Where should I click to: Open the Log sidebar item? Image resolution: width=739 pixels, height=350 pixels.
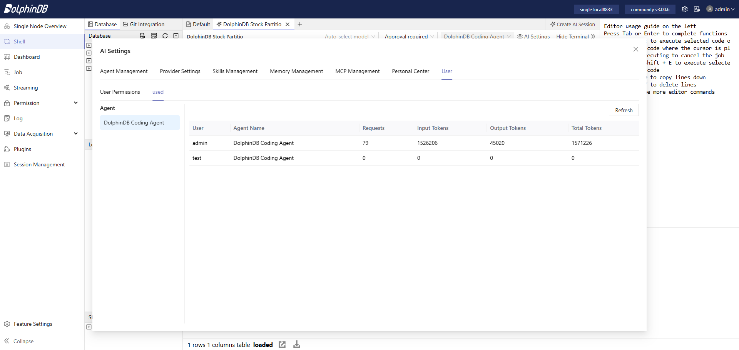[42, 118]
